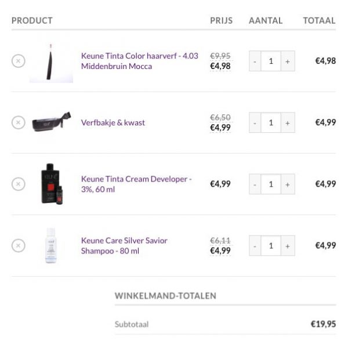Remove Verfbakje & kwast from cart
Viewport: 348px width, 348px height.
pos(19,122)
